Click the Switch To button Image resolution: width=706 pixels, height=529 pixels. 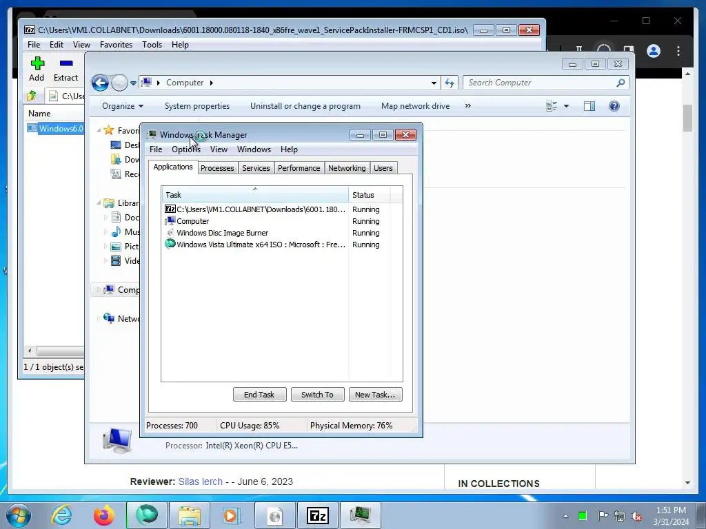click(317, 395)
